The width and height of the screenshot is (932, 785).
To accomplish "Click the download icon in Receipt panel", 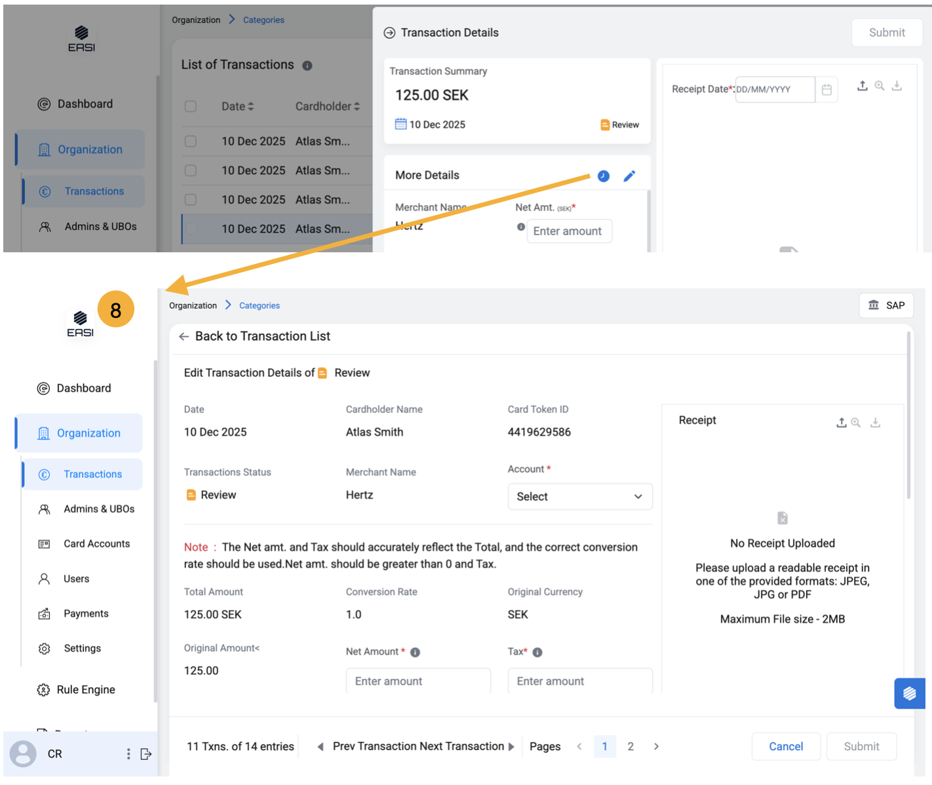I will [x=875, y=423].
